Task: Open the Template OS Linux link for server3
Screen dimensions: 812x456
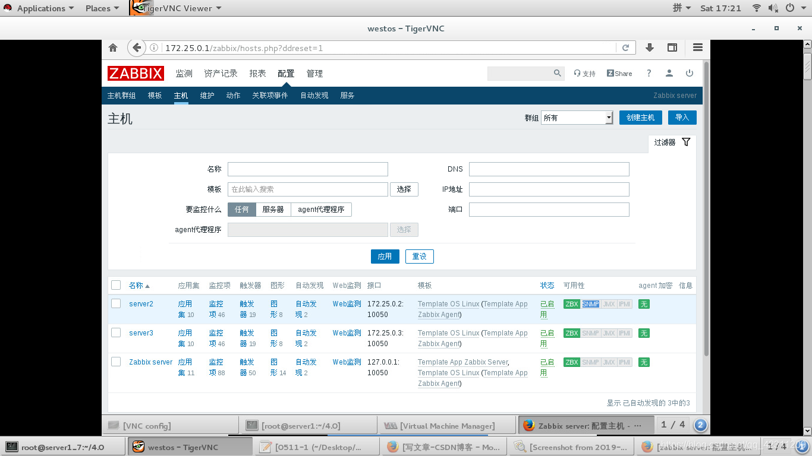Action: coord(448,333)
